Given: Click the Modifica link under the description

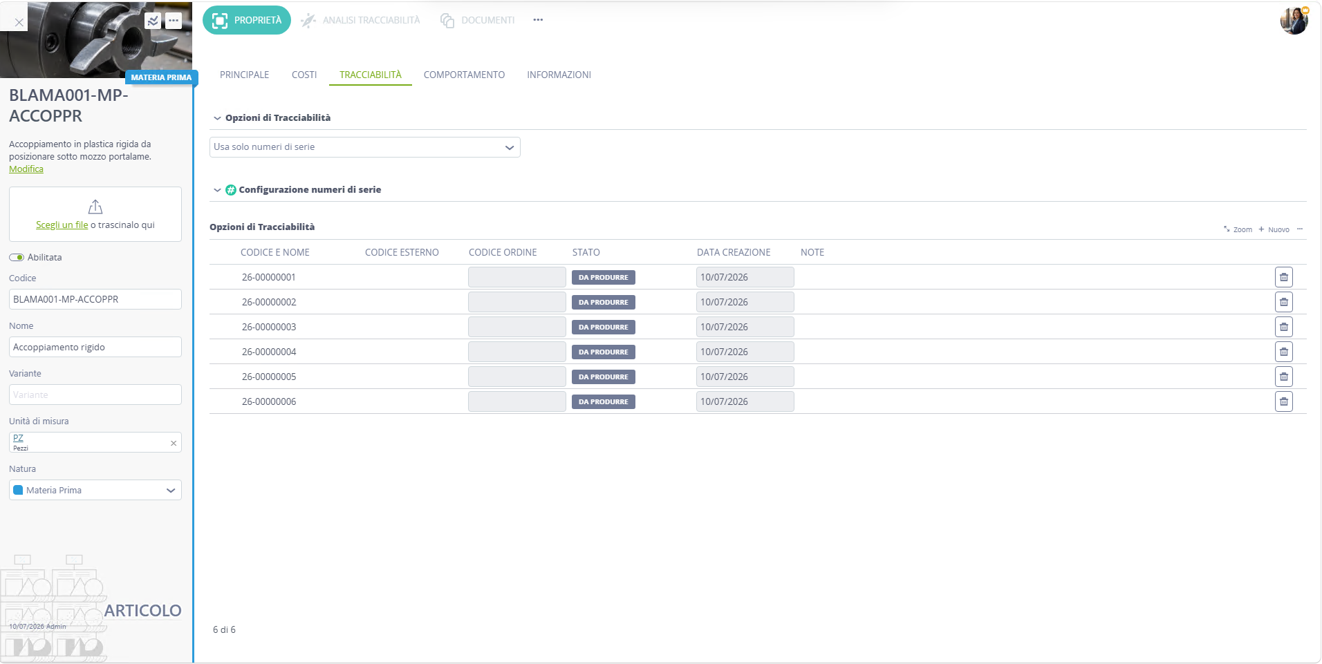Looking at the screenshot, I should click(x=26, y=169).
